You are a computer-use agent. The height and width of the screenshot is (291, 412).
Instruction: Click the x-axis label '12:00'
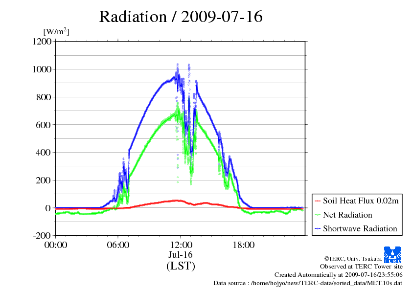click(181, 245)
